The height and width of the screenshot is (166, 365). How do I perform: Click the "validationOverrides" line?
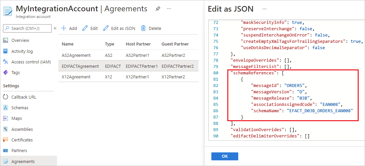tap(263, 129)
